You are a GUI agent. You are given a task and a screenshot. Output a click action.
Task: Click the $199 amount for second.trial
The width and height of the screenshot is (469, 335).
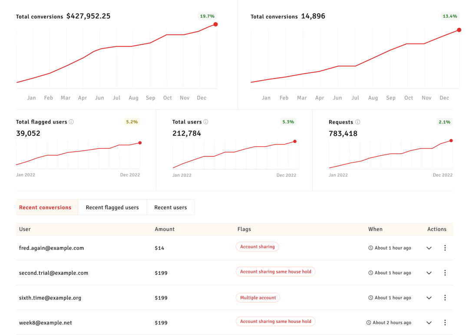click(161, 273)
